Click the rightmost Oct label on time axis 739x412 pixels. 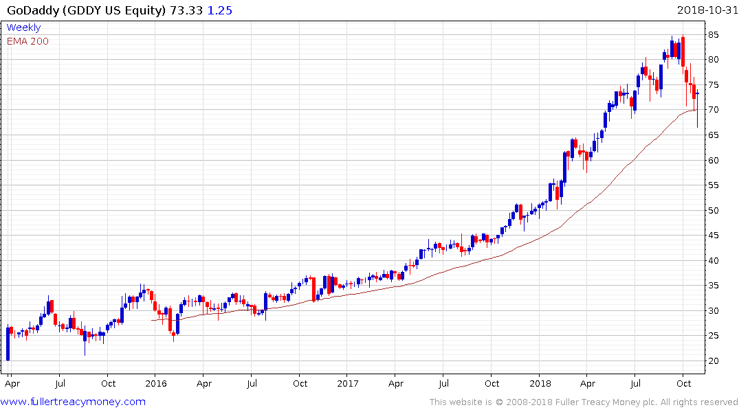coord(684,383)
